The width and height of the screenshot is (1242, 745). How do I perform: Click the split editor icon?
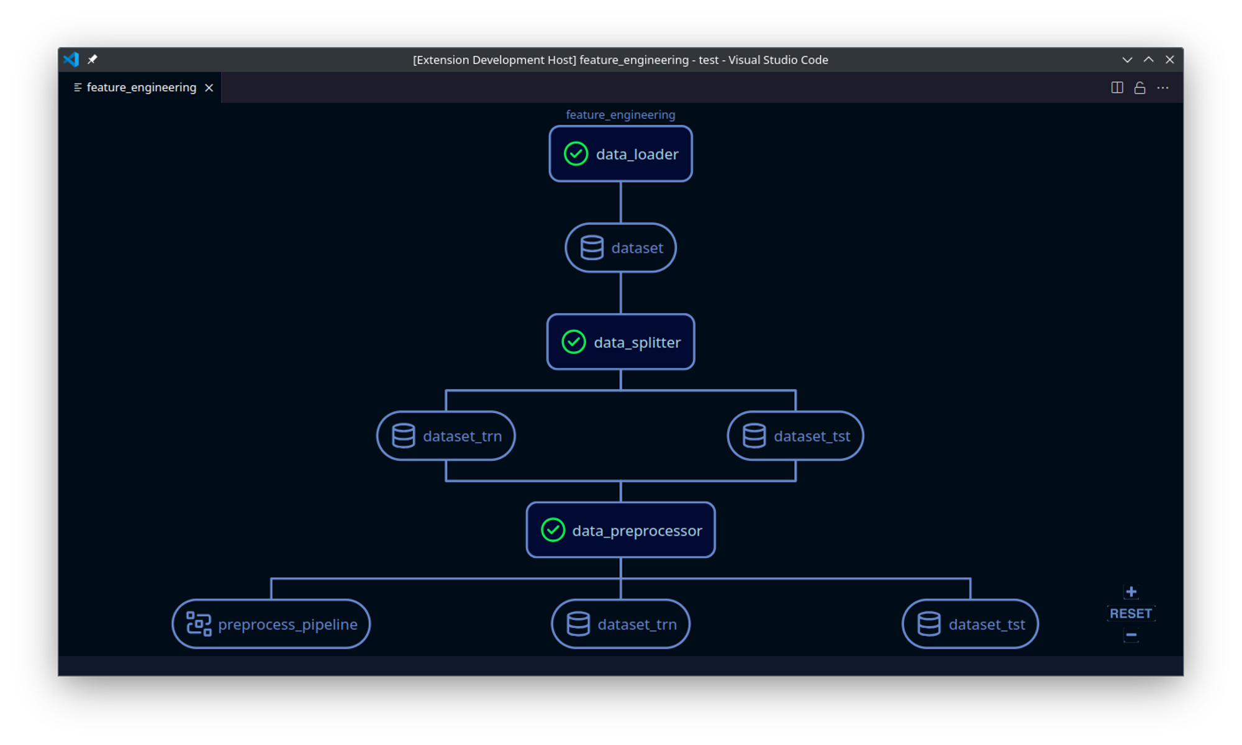pos(1117,88)
